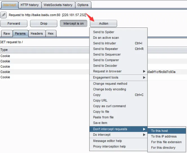The image size is (187, 153).
Task: Select the Params view tab
Action: 20,34
